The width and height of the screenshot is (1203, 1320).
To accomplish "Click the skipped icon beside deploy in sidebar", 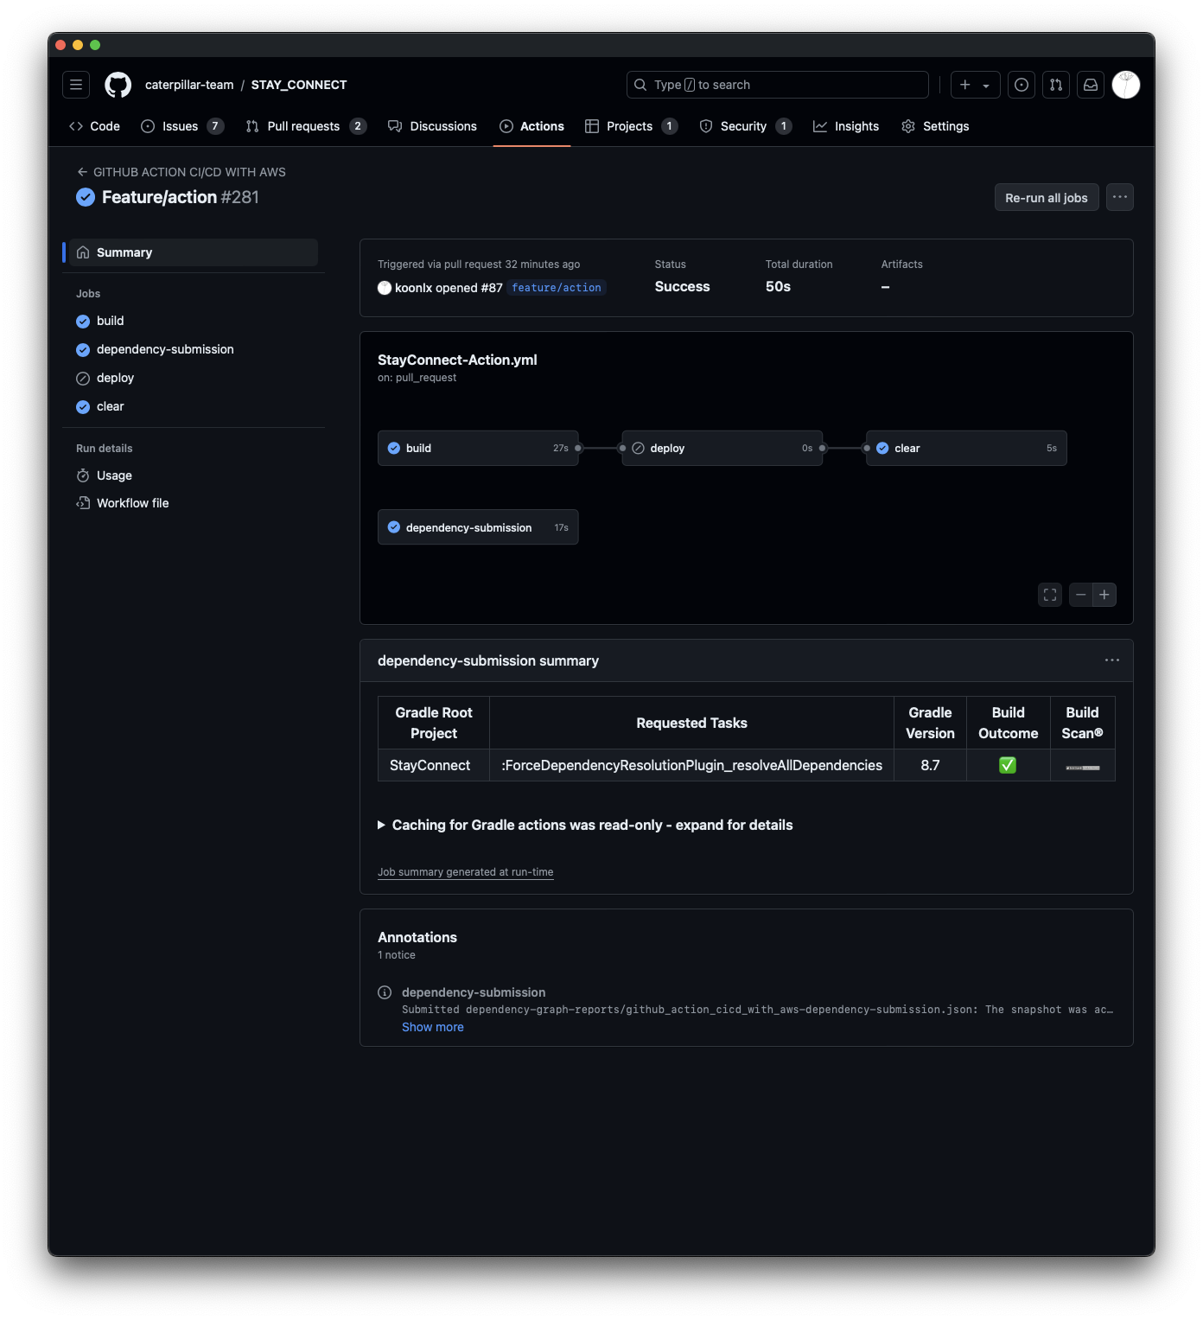I will coord(83,378).
